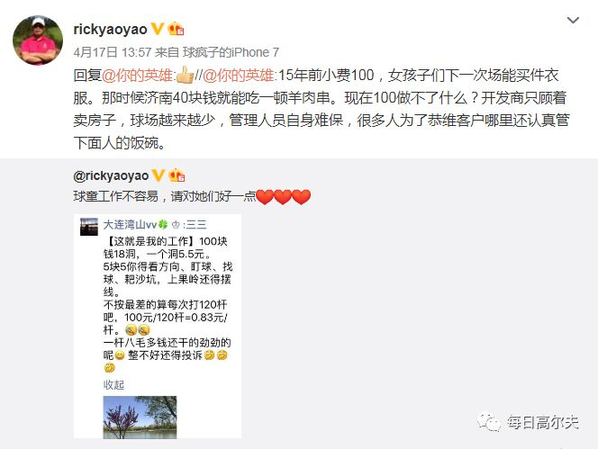Click the verified V badge in the reposted section

click(x=159, y=175)
